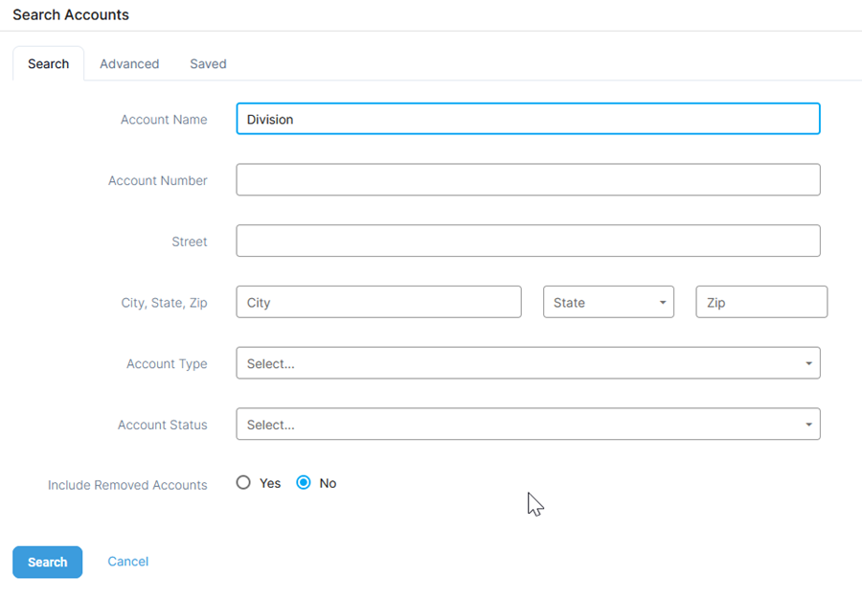The width and height of the screenshot is (862, 599).
Task: Open the Account Status dropdown list
Action: pyautogui.click(x=528, y=425)
